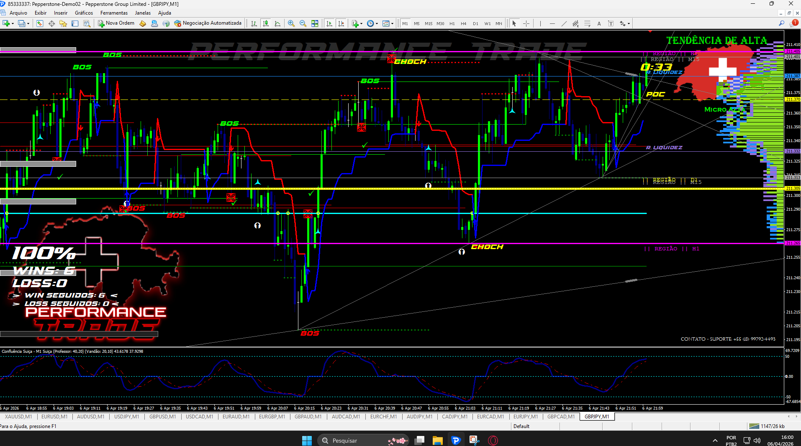Select the Crosshair tool
This screenshot has width=801, height=446.
[x=526, y=23]
